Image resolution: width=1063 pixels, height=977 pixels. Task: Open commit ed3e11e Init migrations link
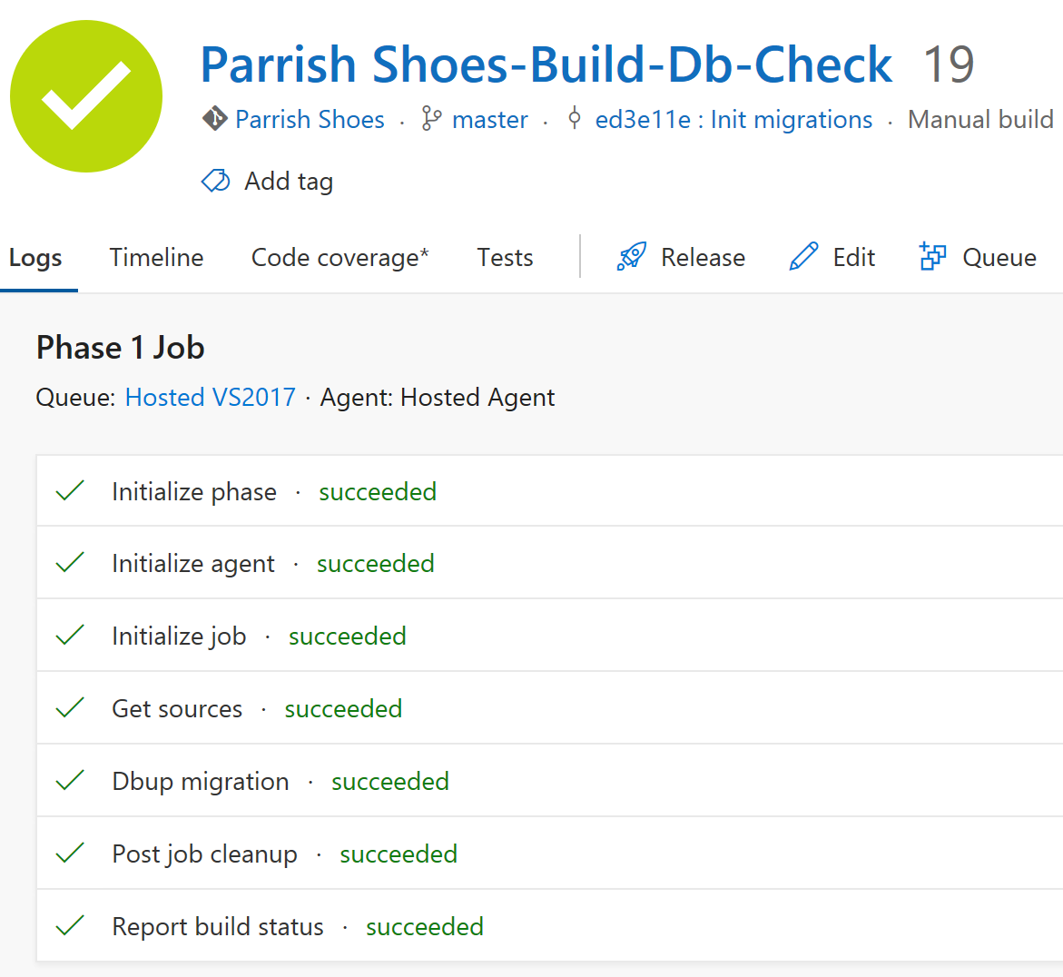[733, 120]
